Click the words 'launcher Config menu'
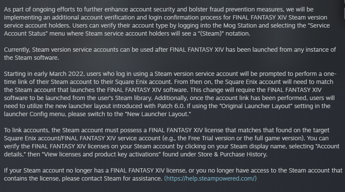 tap(35, 114)
